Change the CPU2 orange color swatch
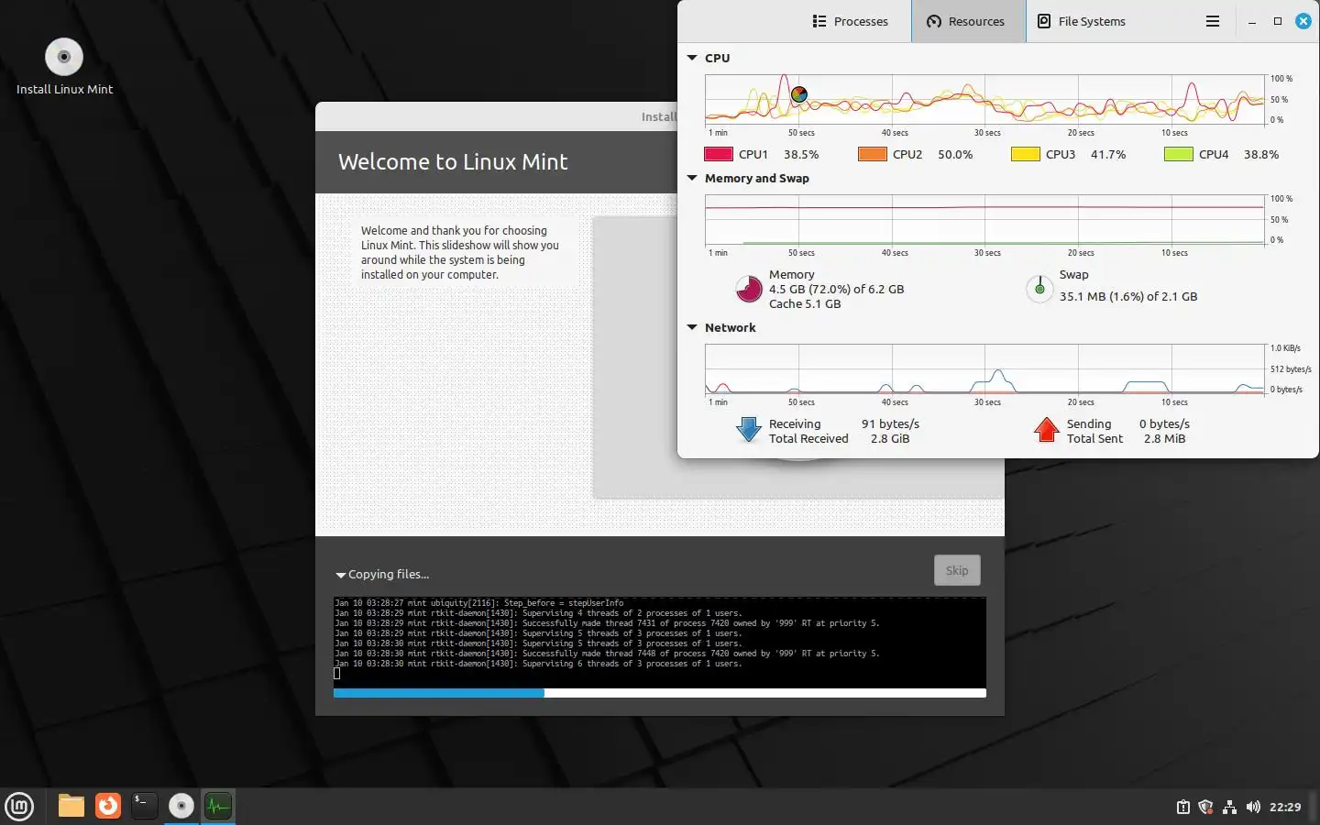 tap(872, 154)
